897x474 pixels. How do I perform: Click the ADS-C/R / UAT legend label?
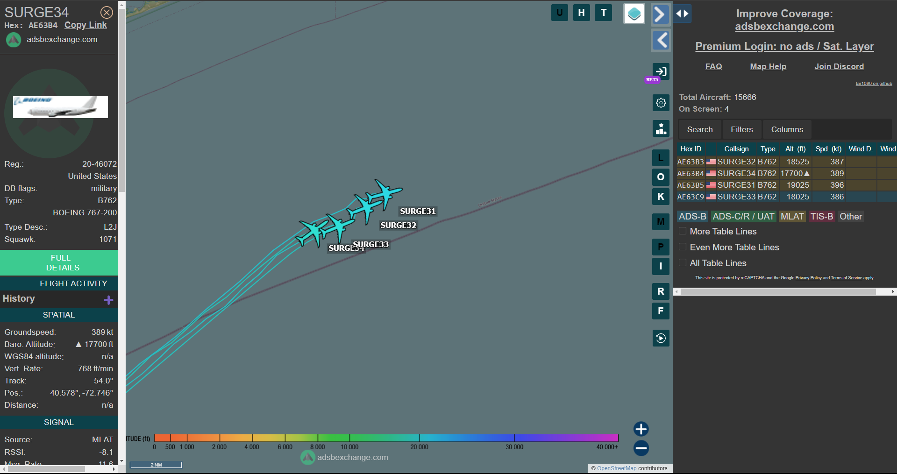tap(743, 216)
